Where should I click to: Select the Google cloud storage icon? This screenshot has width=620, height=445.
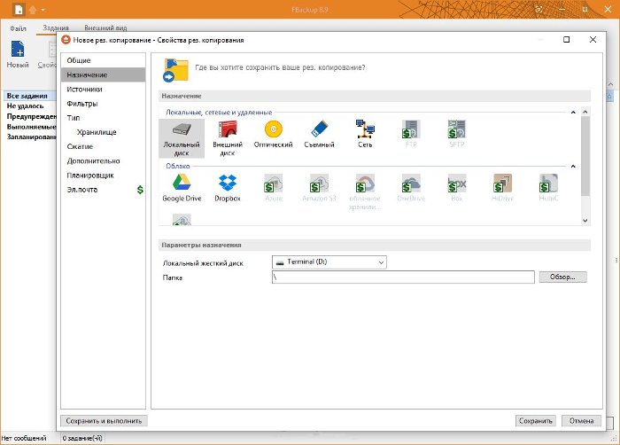click(365, 192)
